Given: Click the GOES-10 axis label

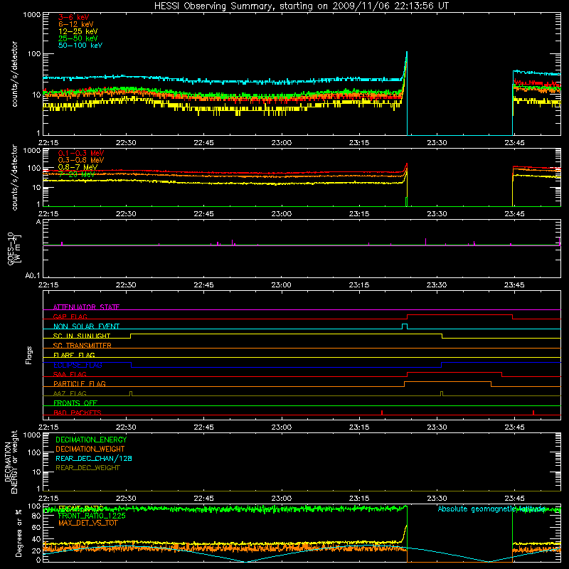Looking at the screenshot, I should tap(14, 250).
